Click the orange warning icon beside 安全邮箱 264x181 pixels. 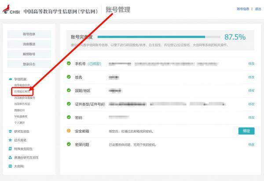tap(69, 131)
